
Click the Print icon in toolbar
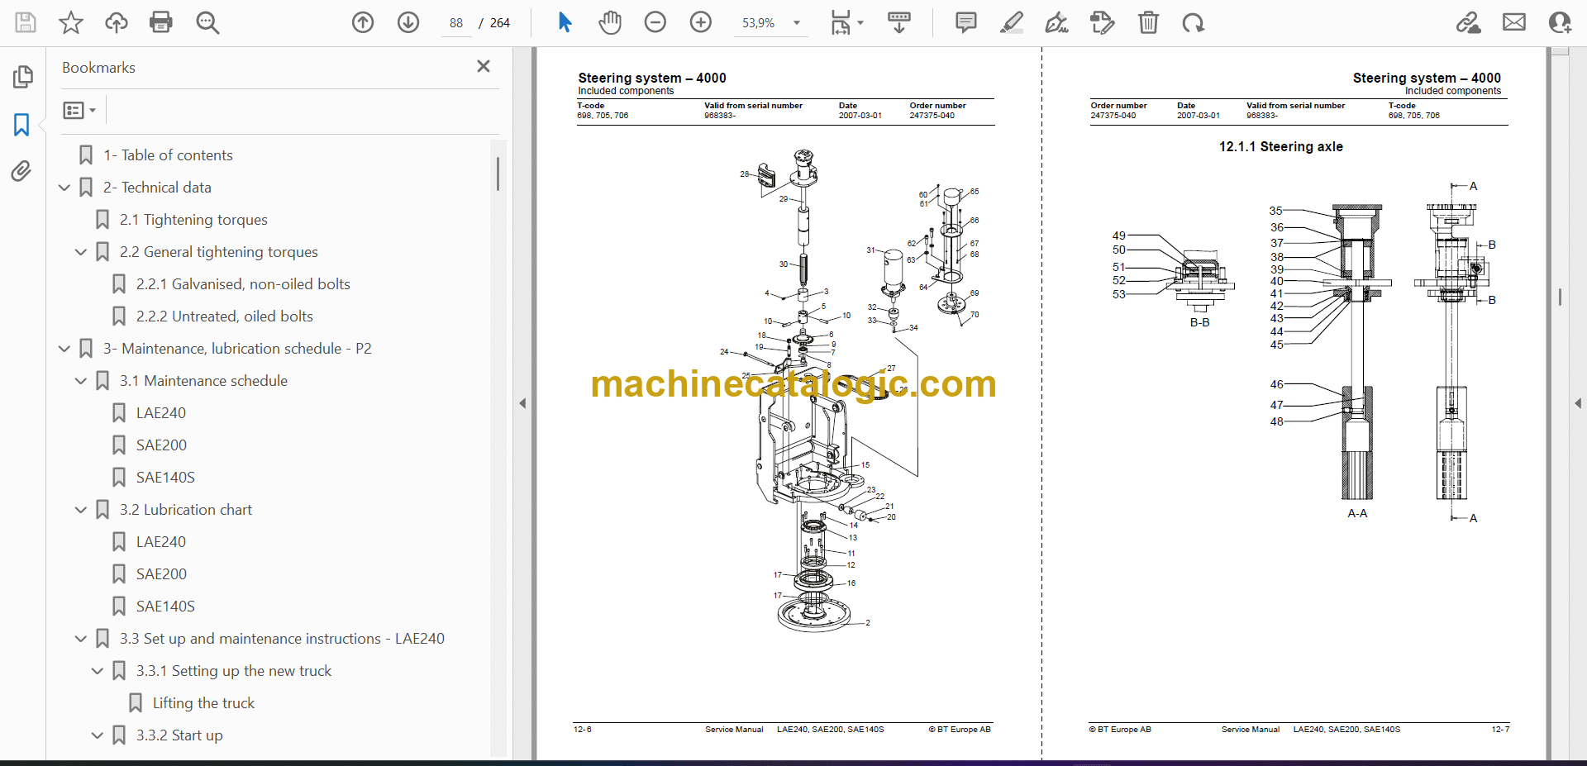click(x=161, y=22)
